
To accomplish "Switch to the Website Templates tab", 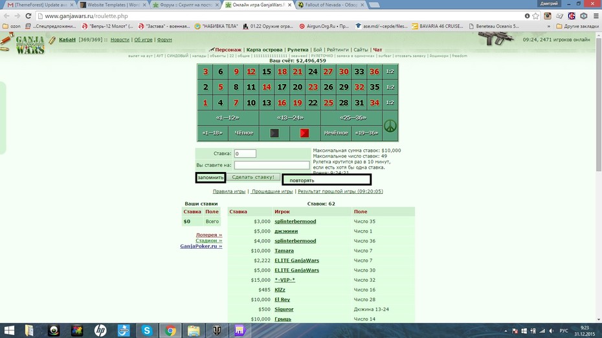I will 113,5.
